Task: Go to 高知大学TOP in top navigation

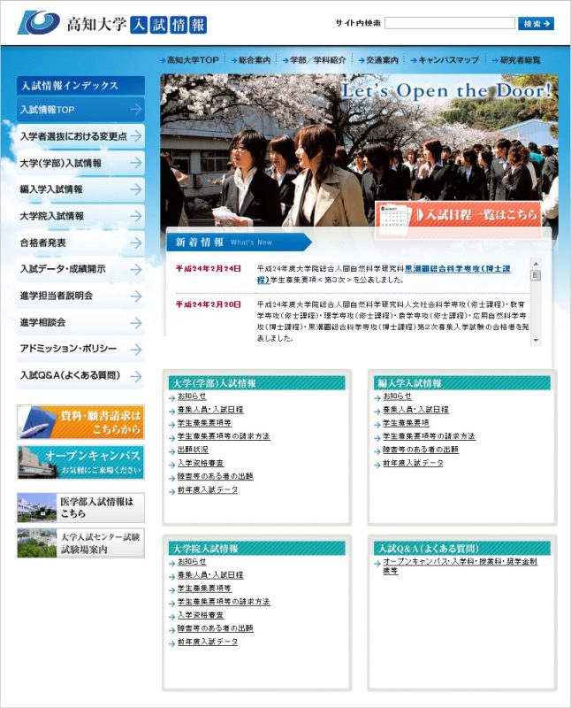Action: coord(191,60)
